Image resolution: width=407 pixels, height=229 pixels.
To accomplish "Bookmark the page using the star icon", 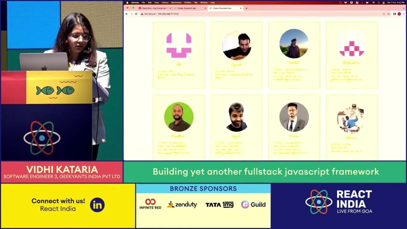I will coord(389,14).
